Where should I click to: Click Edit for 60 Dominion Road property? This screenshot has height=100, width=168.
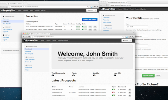[95, 29]
